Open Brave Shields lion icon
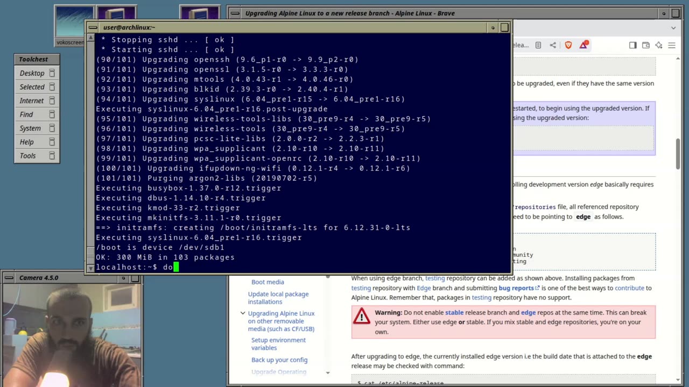Image resolution: width=689 pixels, height=387 pixels. [x=568, y=45]
